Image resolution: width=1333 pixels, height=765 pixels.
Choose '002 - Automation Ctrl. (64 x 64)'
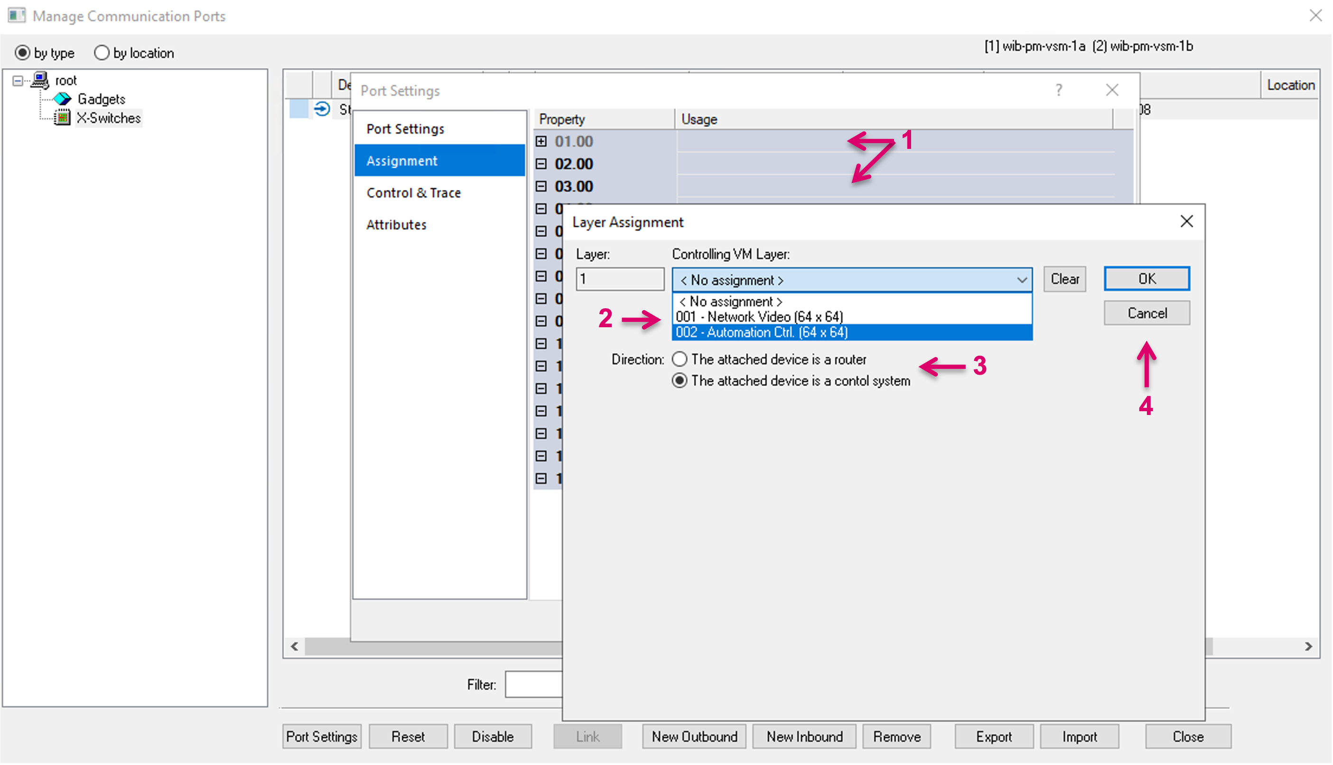[762, 332]
